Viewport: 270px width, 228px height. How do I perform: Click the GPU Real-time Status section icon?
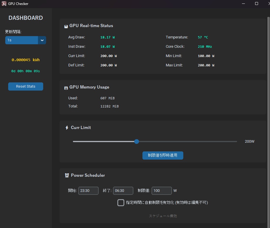[x=66, y=26]
